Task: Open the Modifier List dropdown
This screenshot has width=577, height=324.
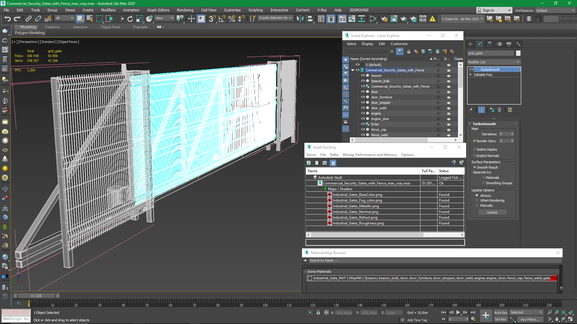Action: click(x=494, y=62)
